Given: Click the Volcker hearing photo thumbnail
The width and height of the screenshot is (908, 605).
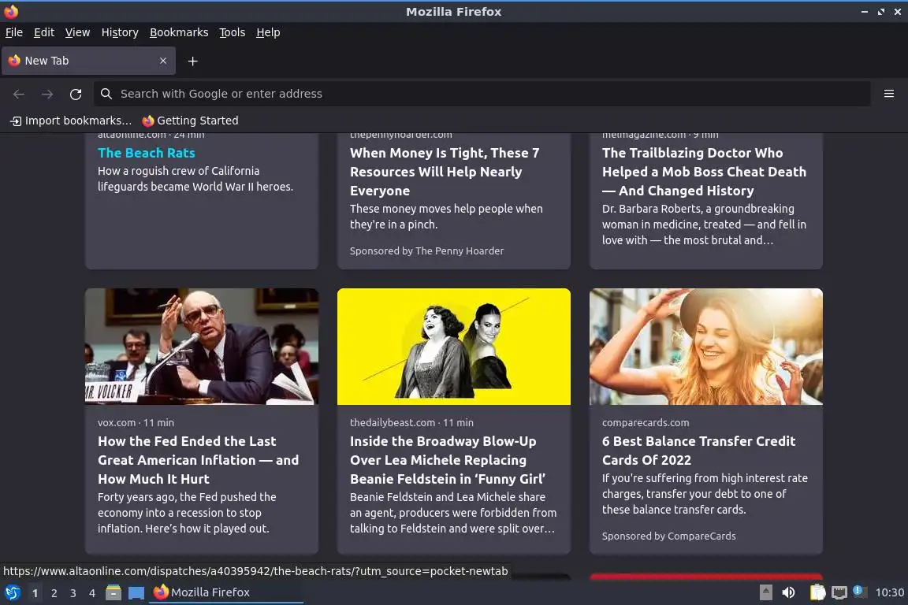Looking at the screenshot, I should 202,346.
